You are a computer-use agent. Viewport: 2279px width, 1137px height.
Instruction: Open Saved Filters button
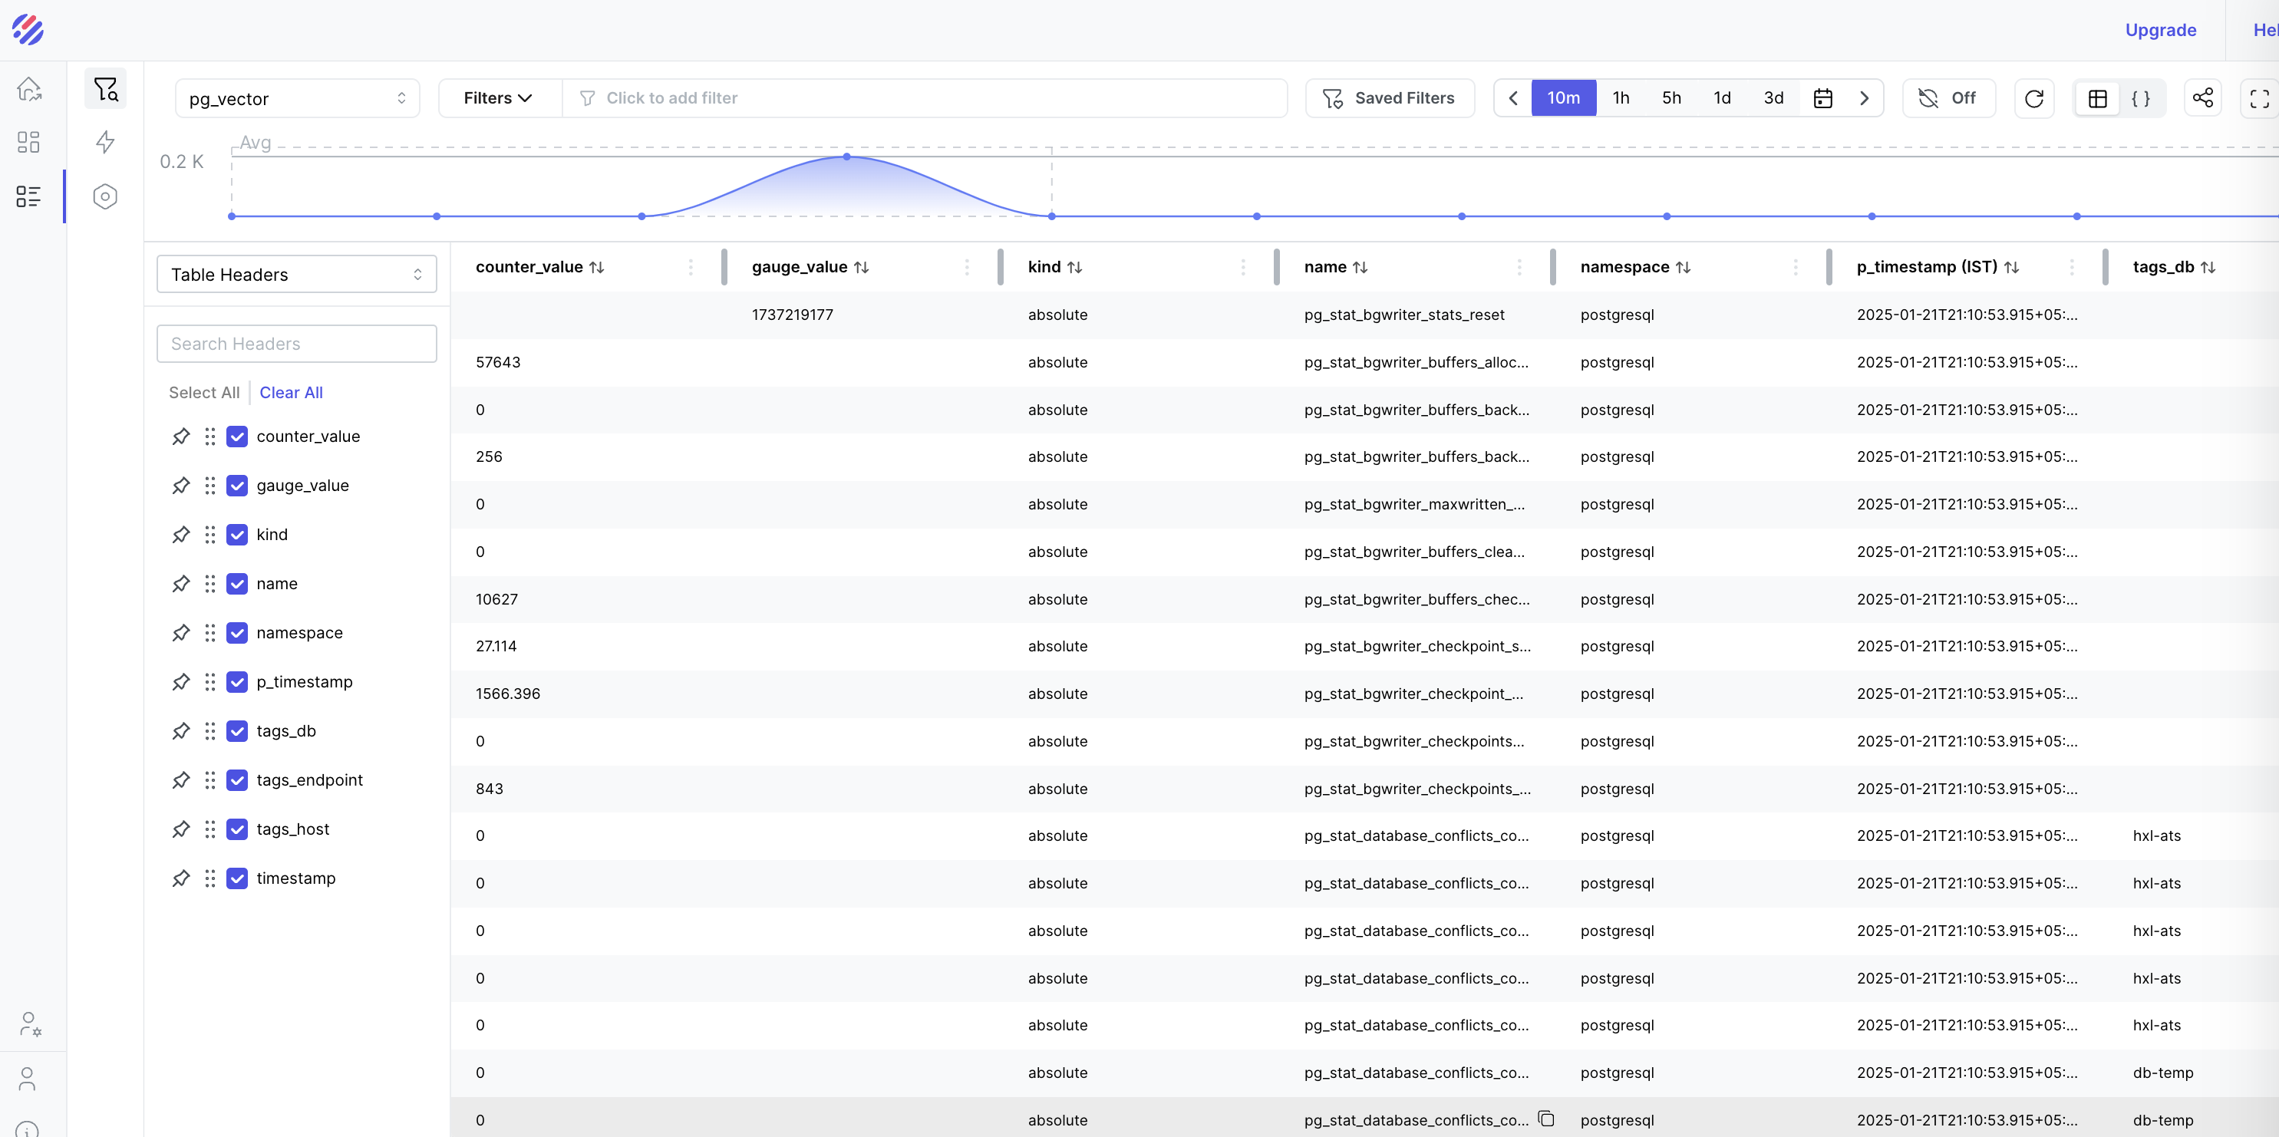pyautogui.click(x=1389, y=98)
